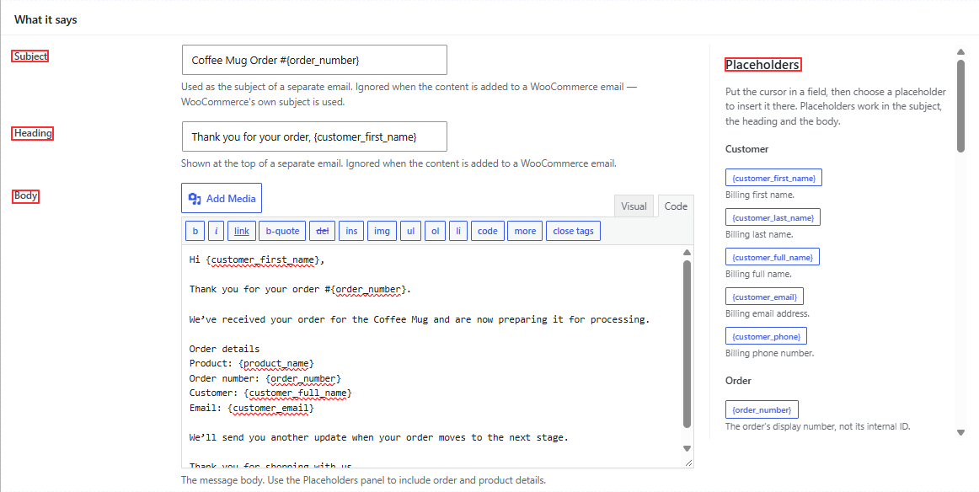Click the code quicktag button
This screenshot has width=979, height=492.
tap(488, 231)
